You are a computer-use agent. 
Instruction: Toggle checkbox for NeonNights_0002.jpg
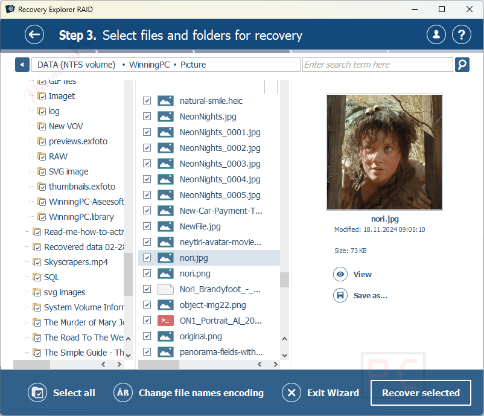(147, 148)
